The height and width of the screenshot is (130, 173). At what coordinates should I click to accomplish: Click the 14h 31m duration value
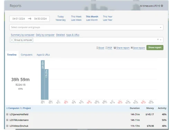pyautogui.click(x=135, y=114)
